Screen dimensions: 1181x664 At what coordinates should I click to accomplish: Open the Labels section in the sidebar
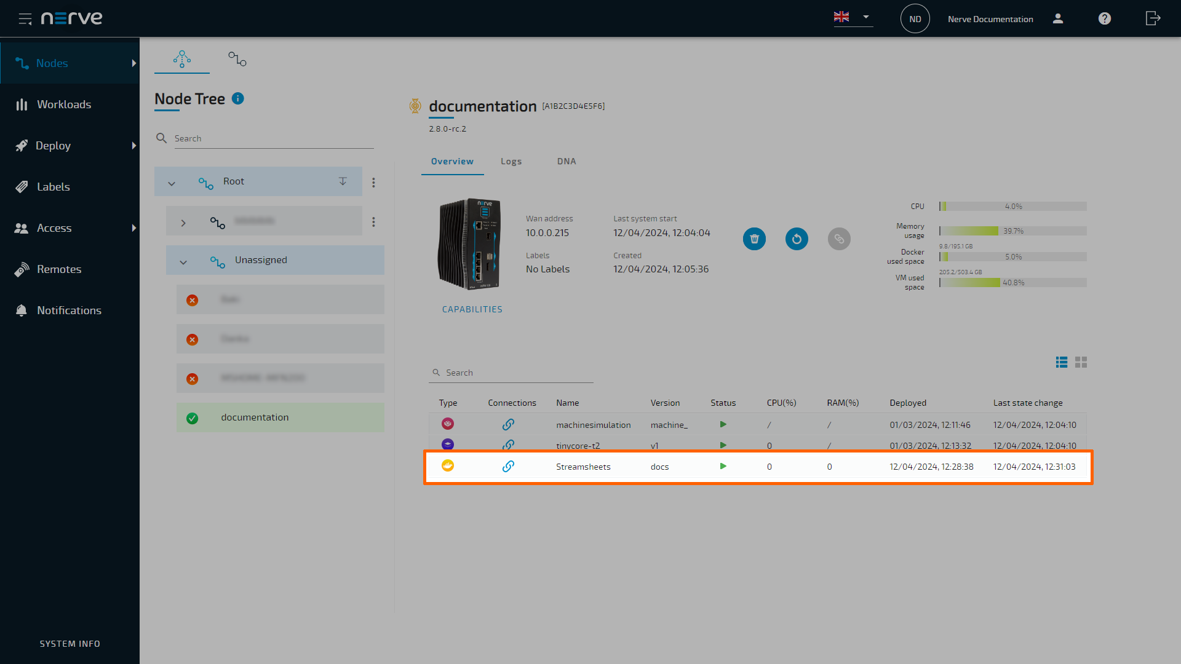click(54, 186)
